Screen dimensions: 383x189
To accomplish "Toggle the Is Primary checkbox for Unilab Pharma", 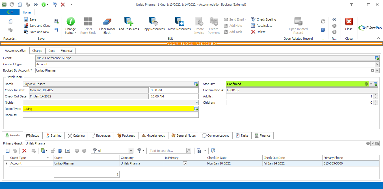I will coord(185,163).
